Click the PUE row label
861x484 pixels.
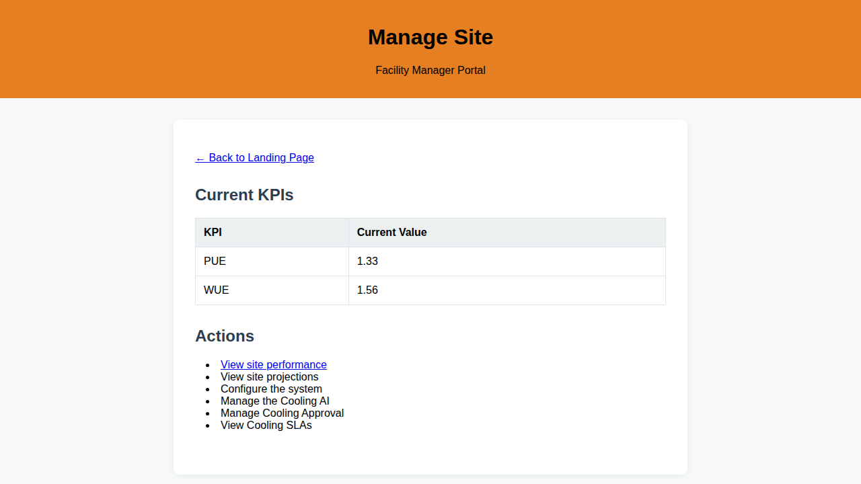coord(215,261)
